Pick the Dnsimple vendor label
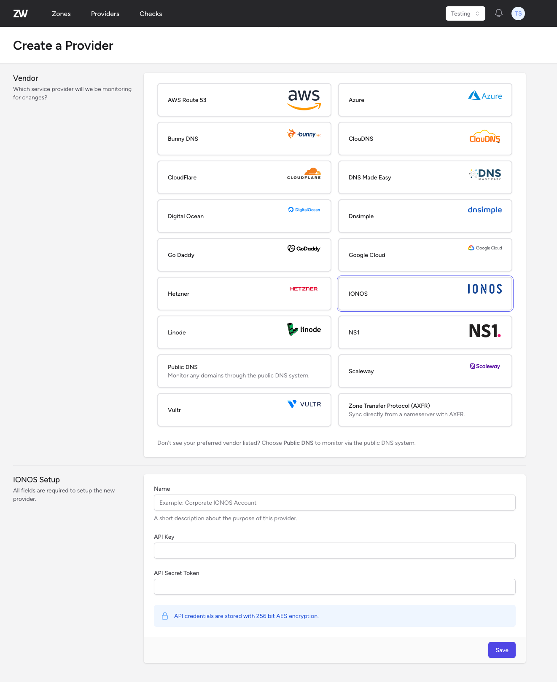The width and height of the screenshot is (557, 682). point(361,216)
